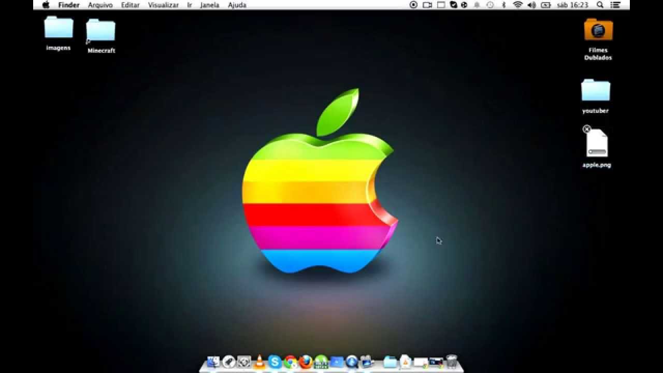Open the Trash in the Dock
The image size is (663, 373).
point(452,361)
